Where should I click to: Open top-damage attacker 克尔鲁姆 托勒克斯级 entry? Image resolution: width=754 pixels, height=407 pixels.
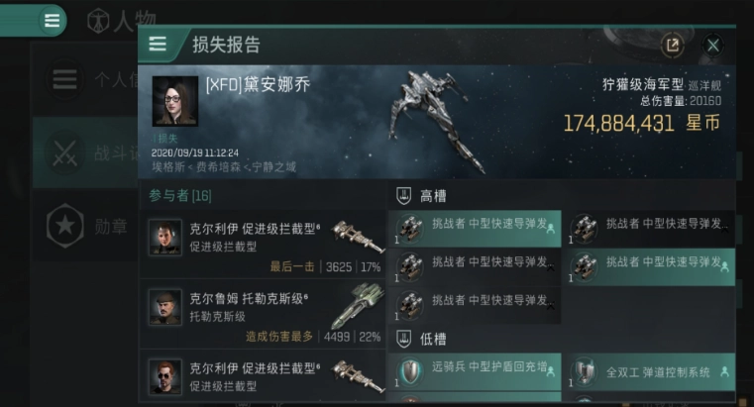[x=263, y=314]
